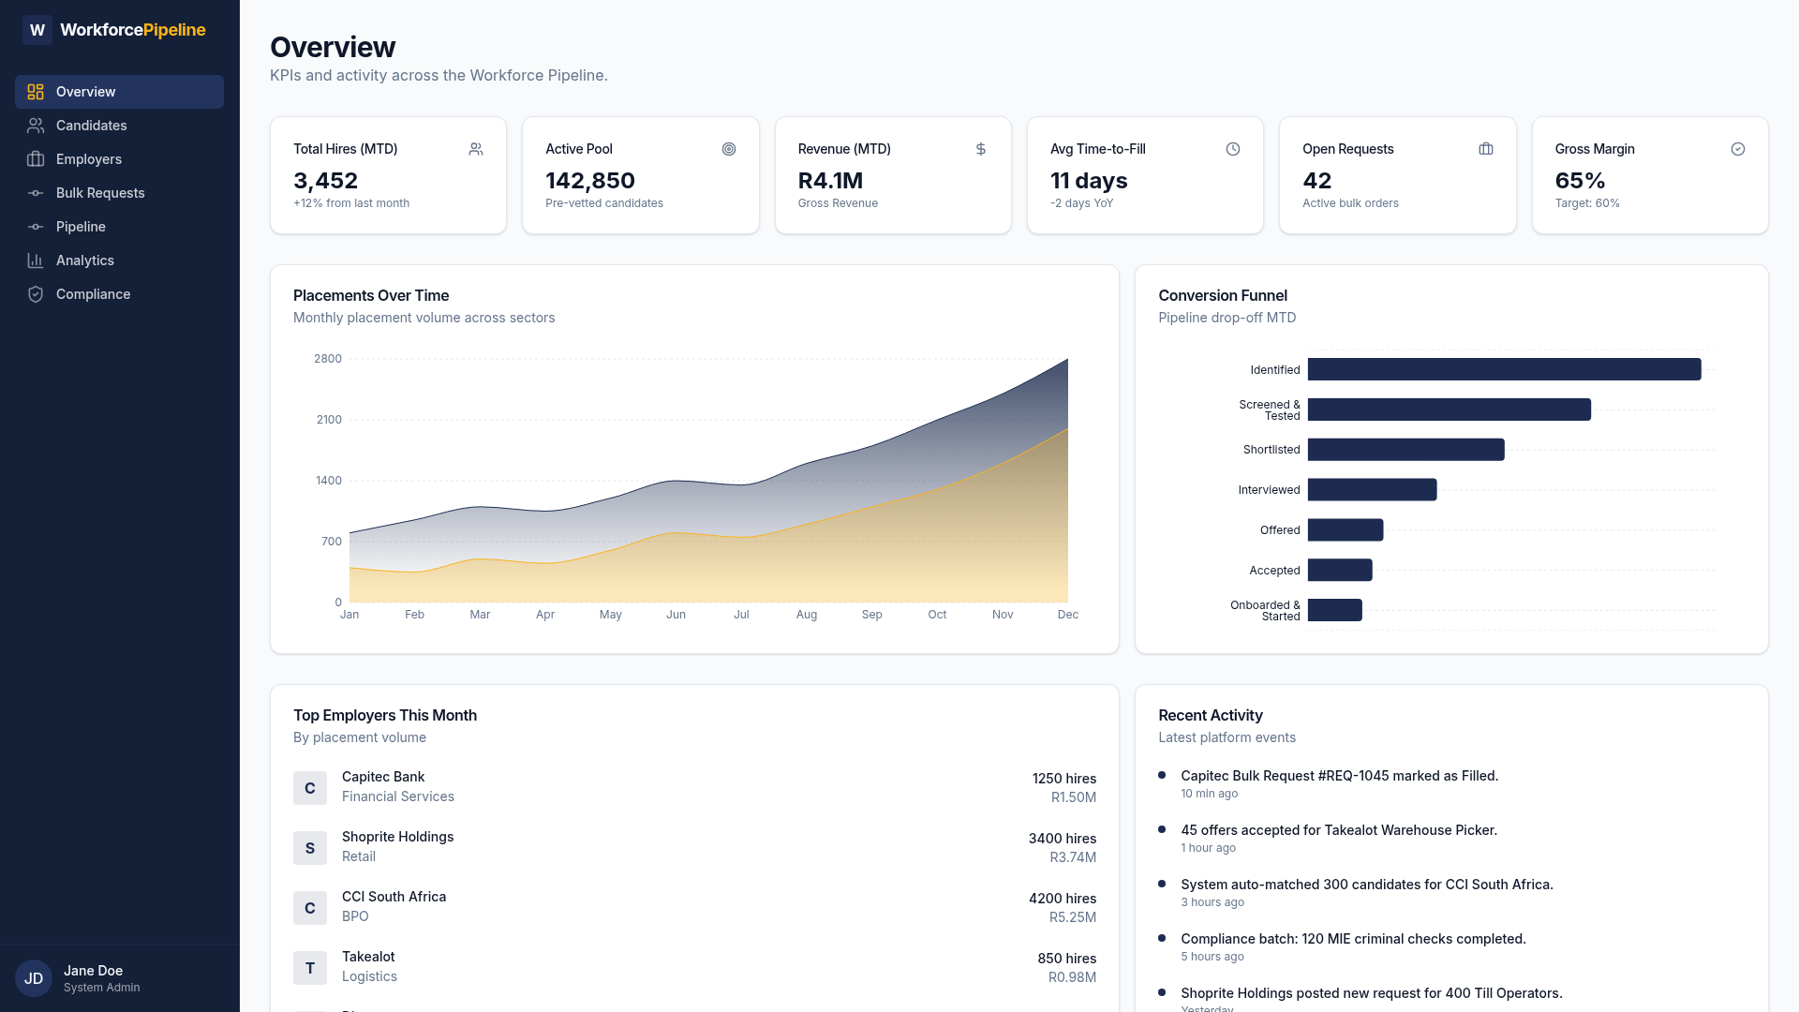Select the CCI South Africa employer name
This screenshot has width=1799, height=1012.
394,897
